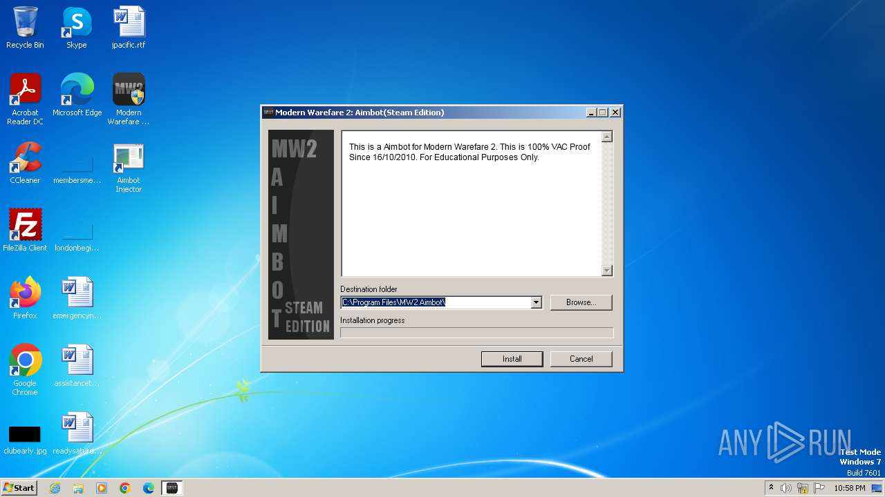Open Internet Explorer in the taskbar
This screenshot has width=885, height=497.
coord(55,488)
